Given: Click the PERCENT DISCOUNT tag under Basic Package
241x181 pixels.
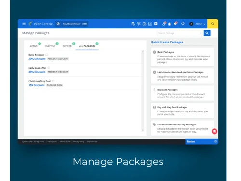Looking at the screenshot, I should click(x=58, y=59).
